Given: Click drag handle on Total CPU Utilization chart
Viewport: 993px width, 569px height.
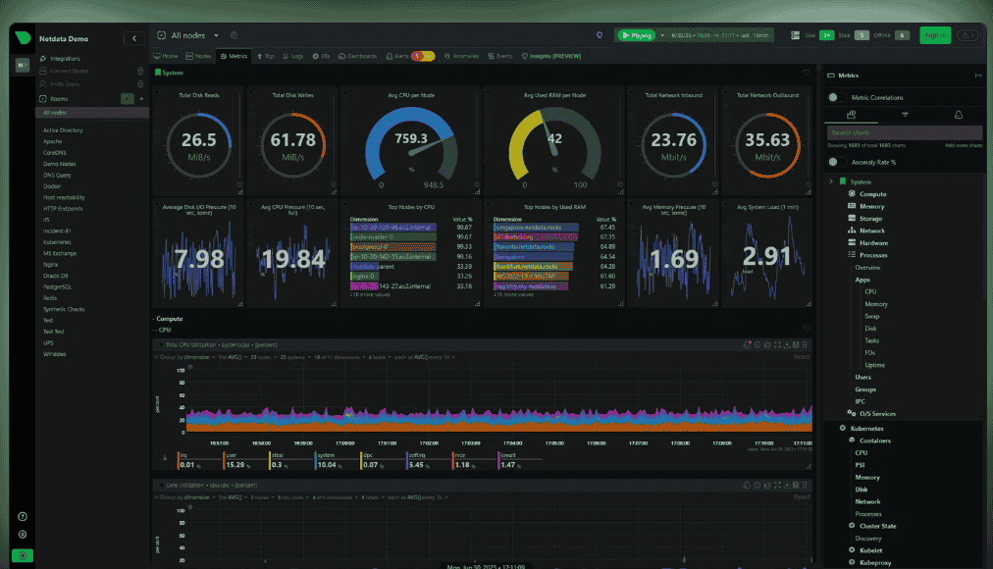Looking at the screenshot, I should 805,345.
